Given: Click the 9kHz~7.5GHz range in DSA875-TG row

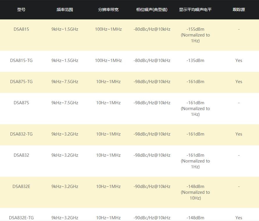Looking at the screenshot, I should [x=65, y=82].
